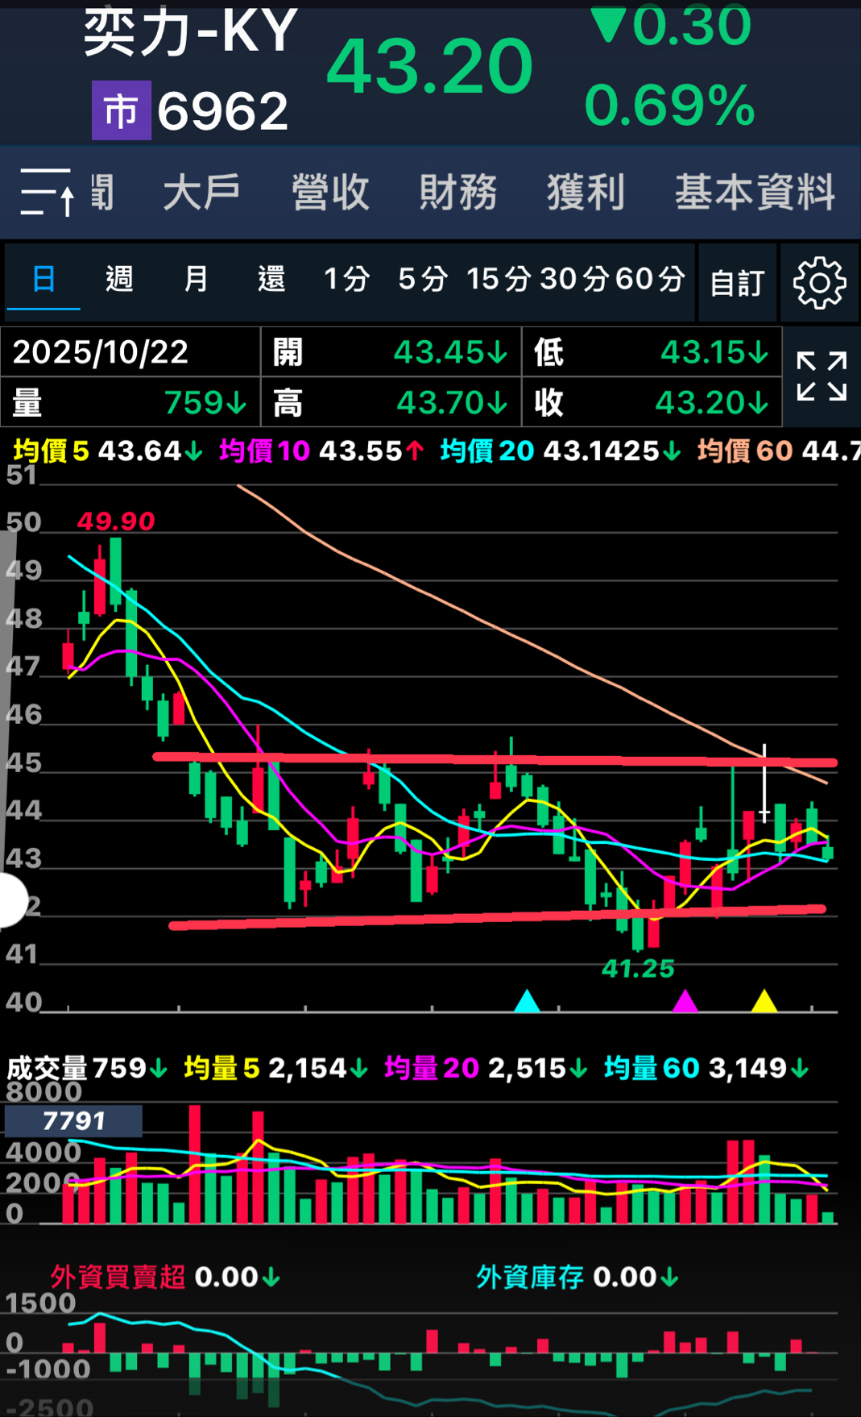The height and width of the screenshot is (1417, 861).
Task: Tap the purple 市 market badge
Action: point(121,110)
